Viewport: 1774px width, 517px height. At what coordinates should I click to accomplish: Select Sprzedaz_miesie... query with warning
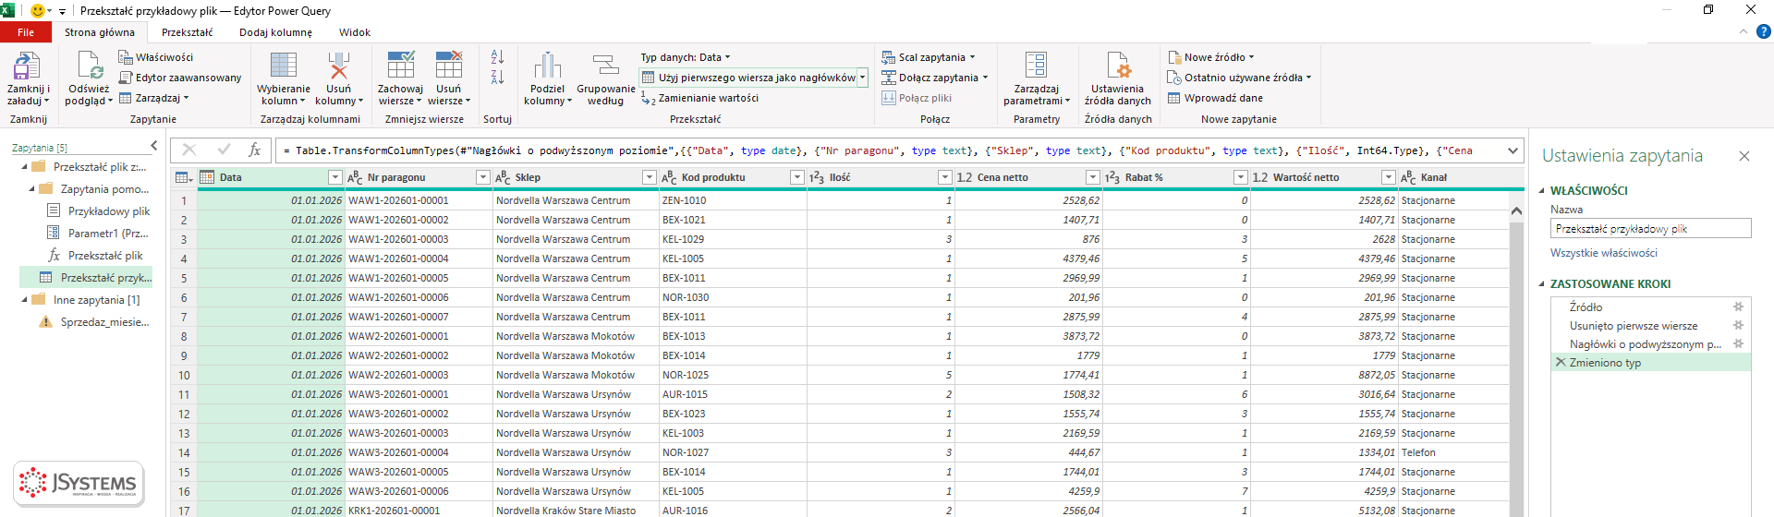[94, 322]
